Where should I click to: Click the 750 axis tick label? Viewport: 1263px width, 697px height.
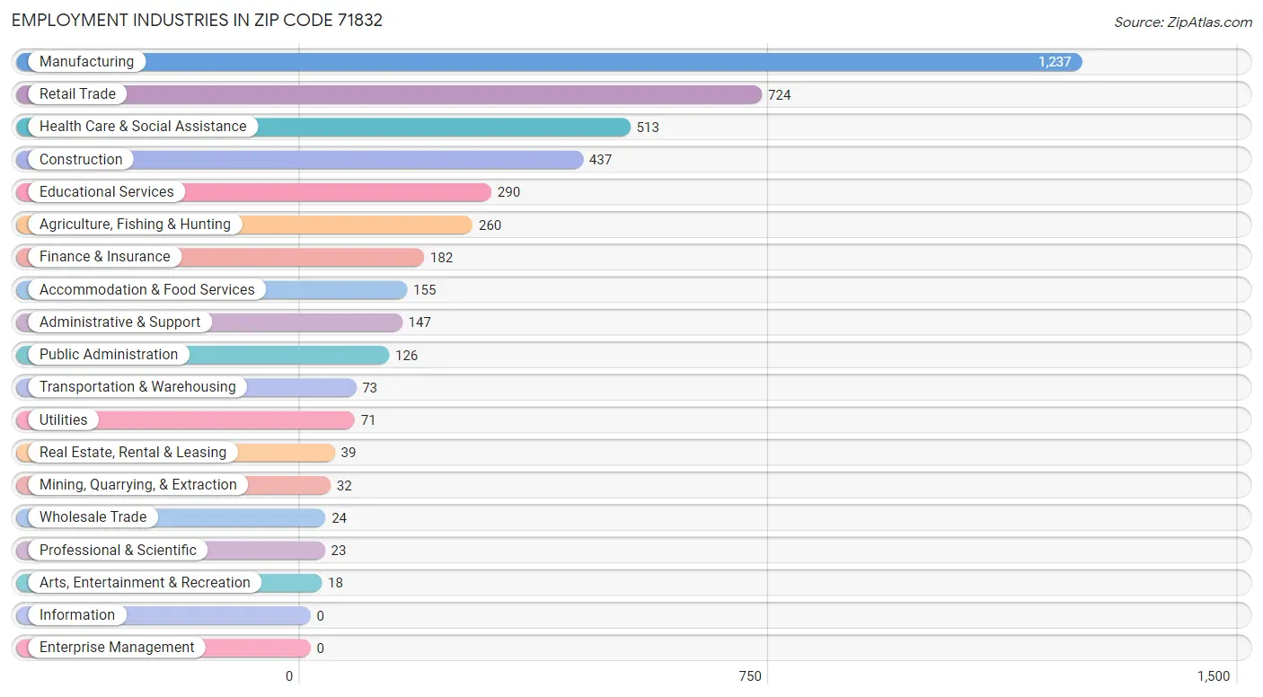point(750,676)
